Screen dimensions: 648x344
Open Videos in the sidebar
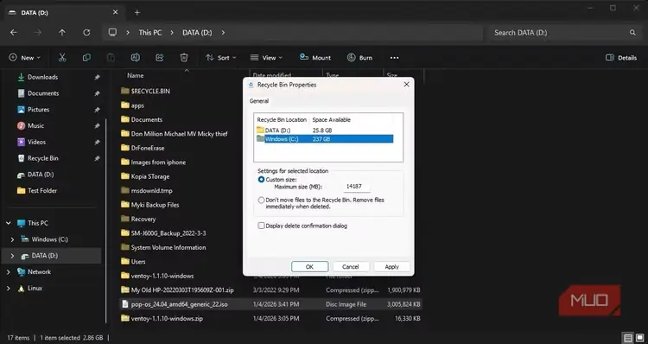pos(36,142)
